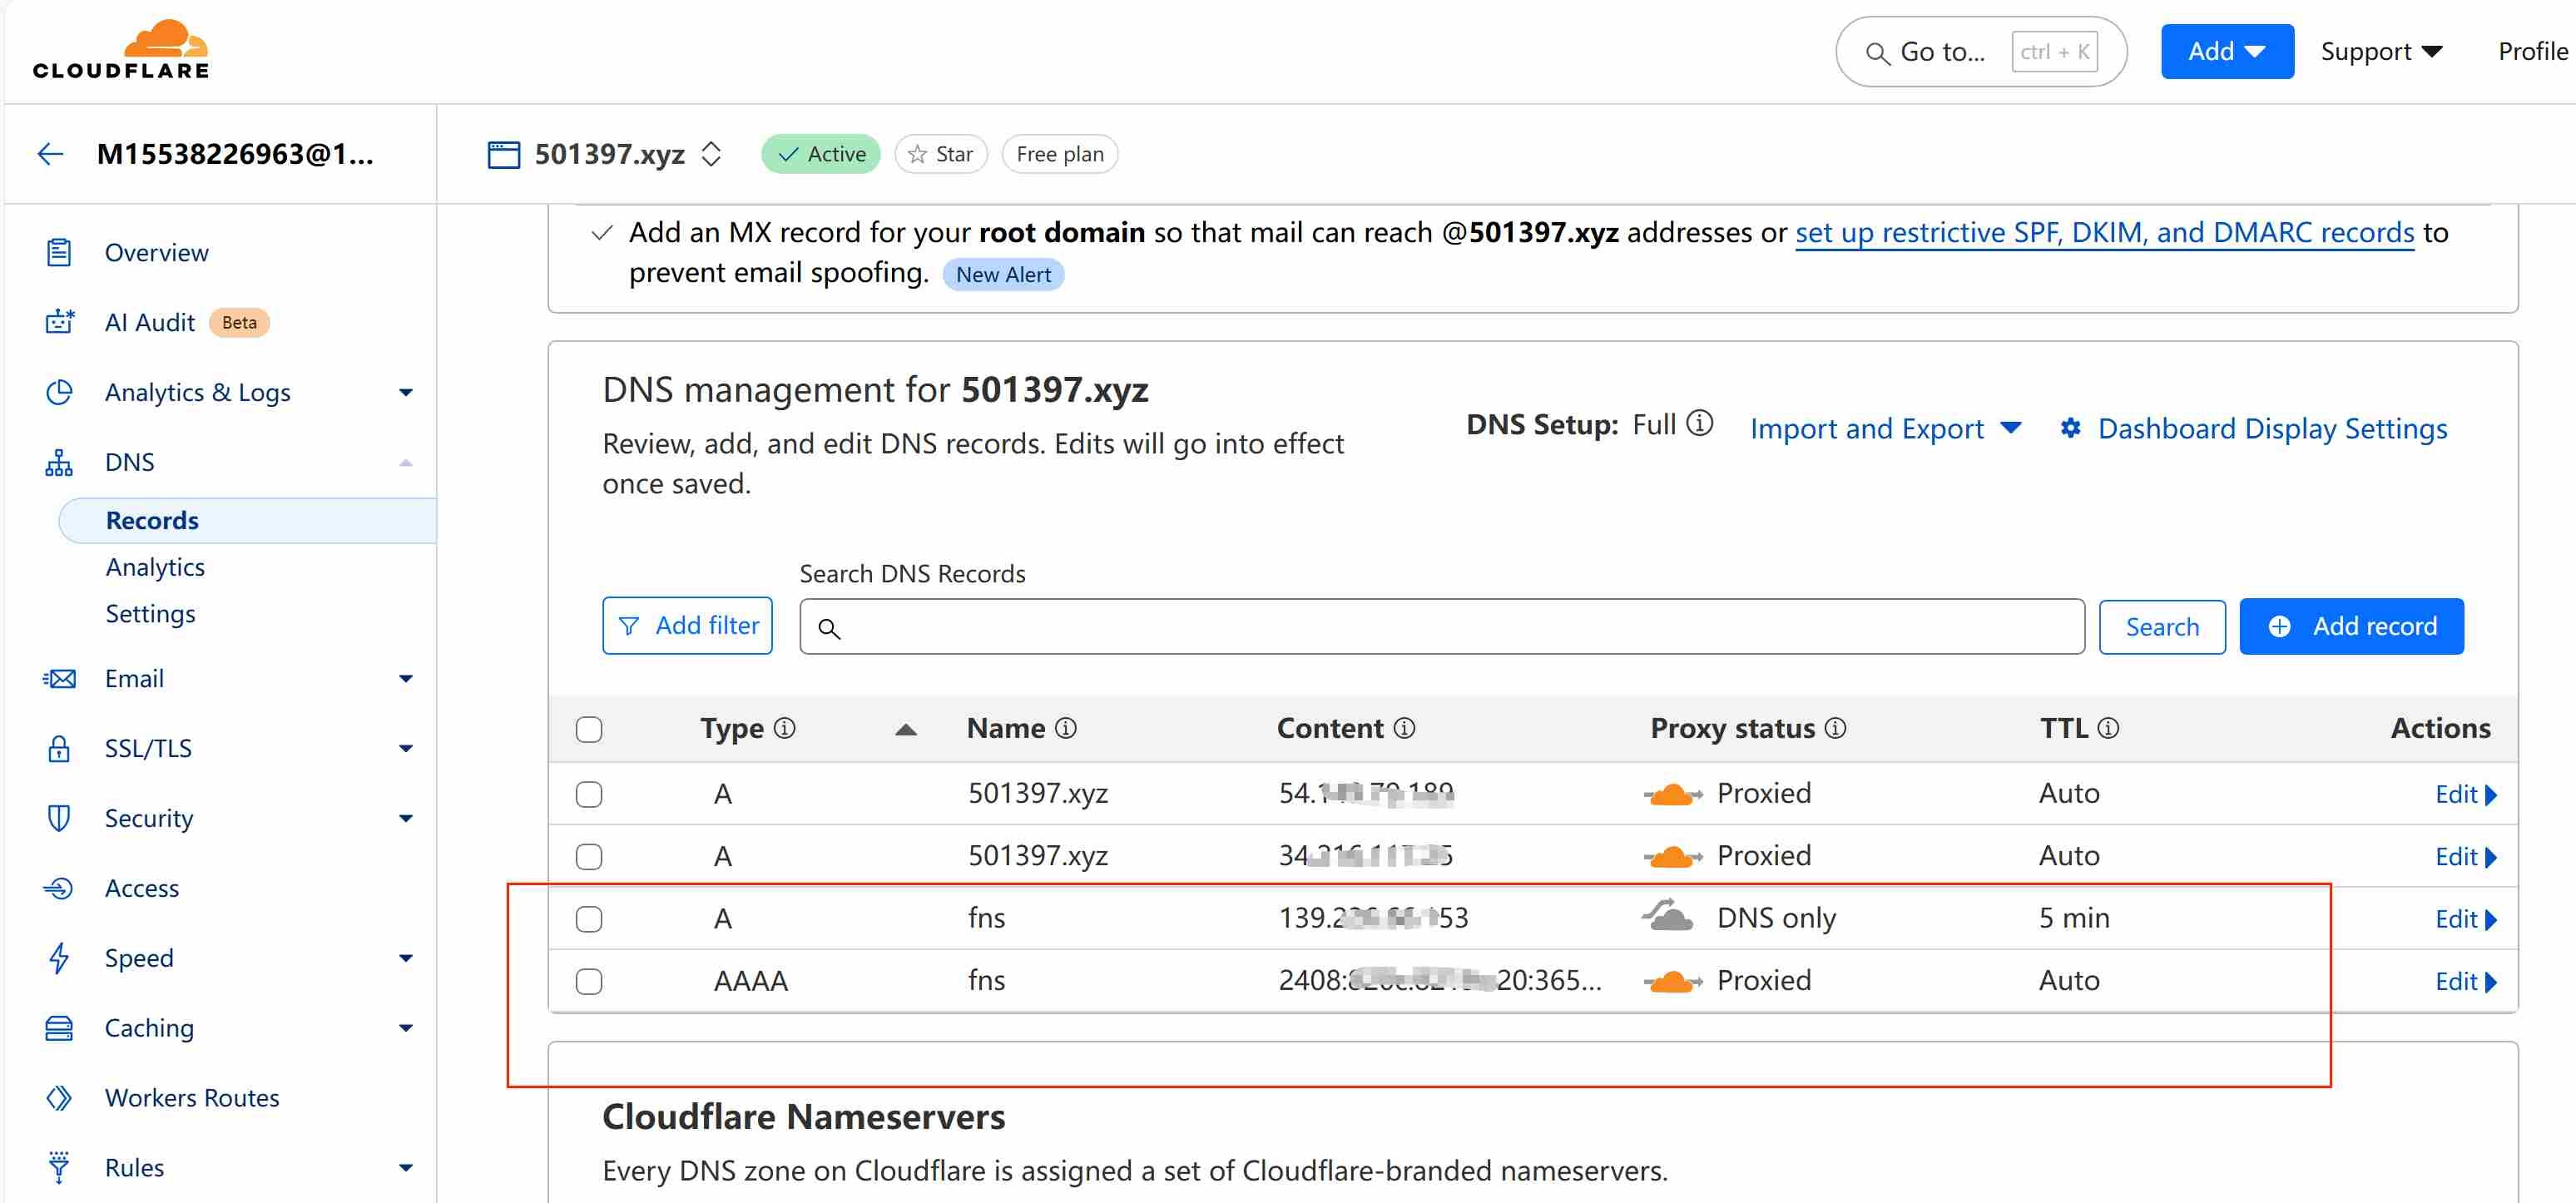Image resolution: width=2576 pixels, height=1203 pixels.
Task: Check the AAAA record fns checkbox
Action: [x=589, y=981]
